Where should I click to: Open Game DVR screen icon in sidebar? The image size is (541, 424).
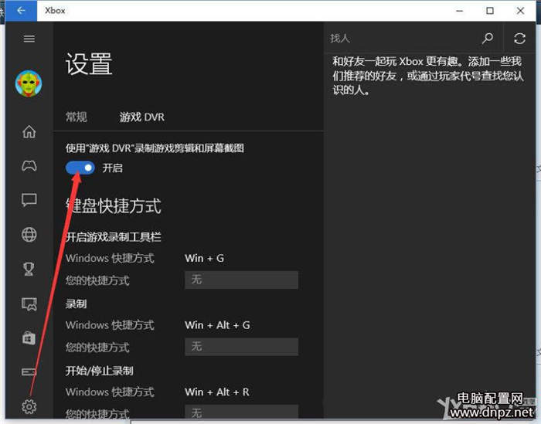[29, 304]
